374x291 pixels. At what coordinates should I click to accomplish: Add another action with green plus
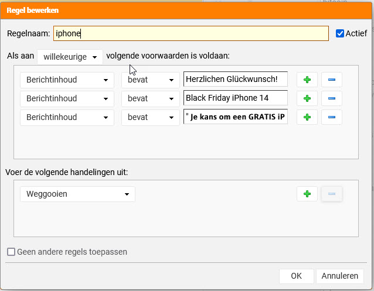pyautogui.click(x=307, y=194)
